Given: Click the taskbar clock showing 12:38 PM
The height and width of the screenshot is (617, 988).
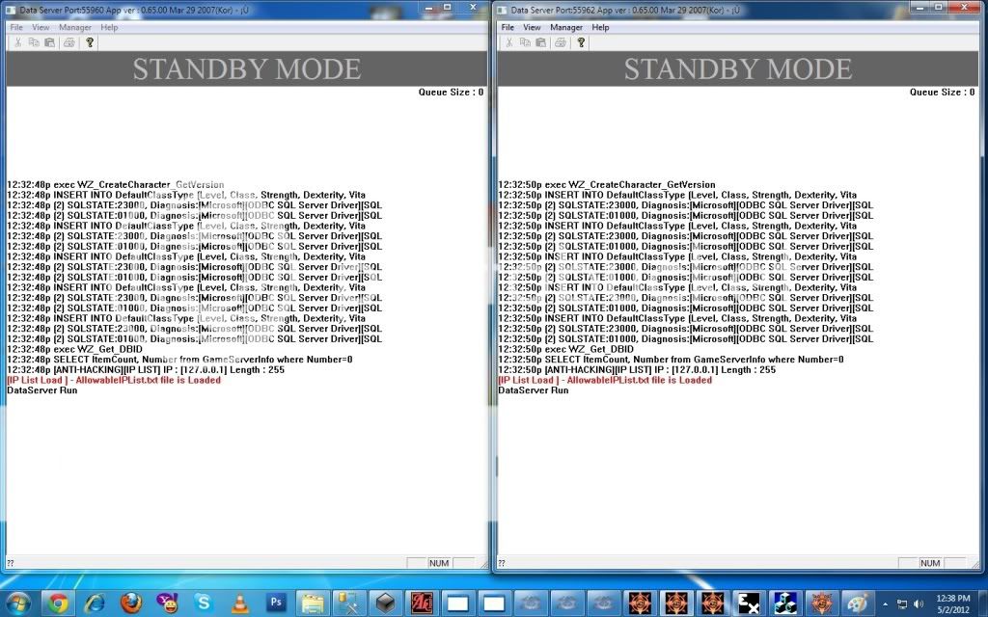Looking at the screenshot, I should point(952,603).
